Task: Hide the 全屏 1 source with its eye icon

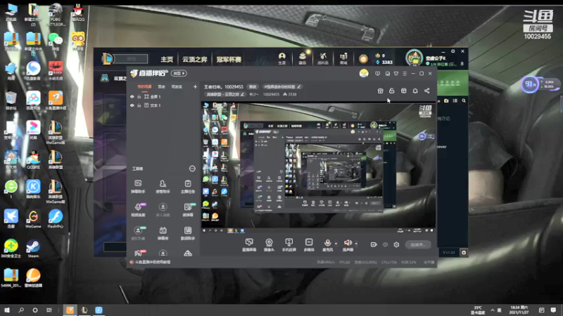Action: 132,97
